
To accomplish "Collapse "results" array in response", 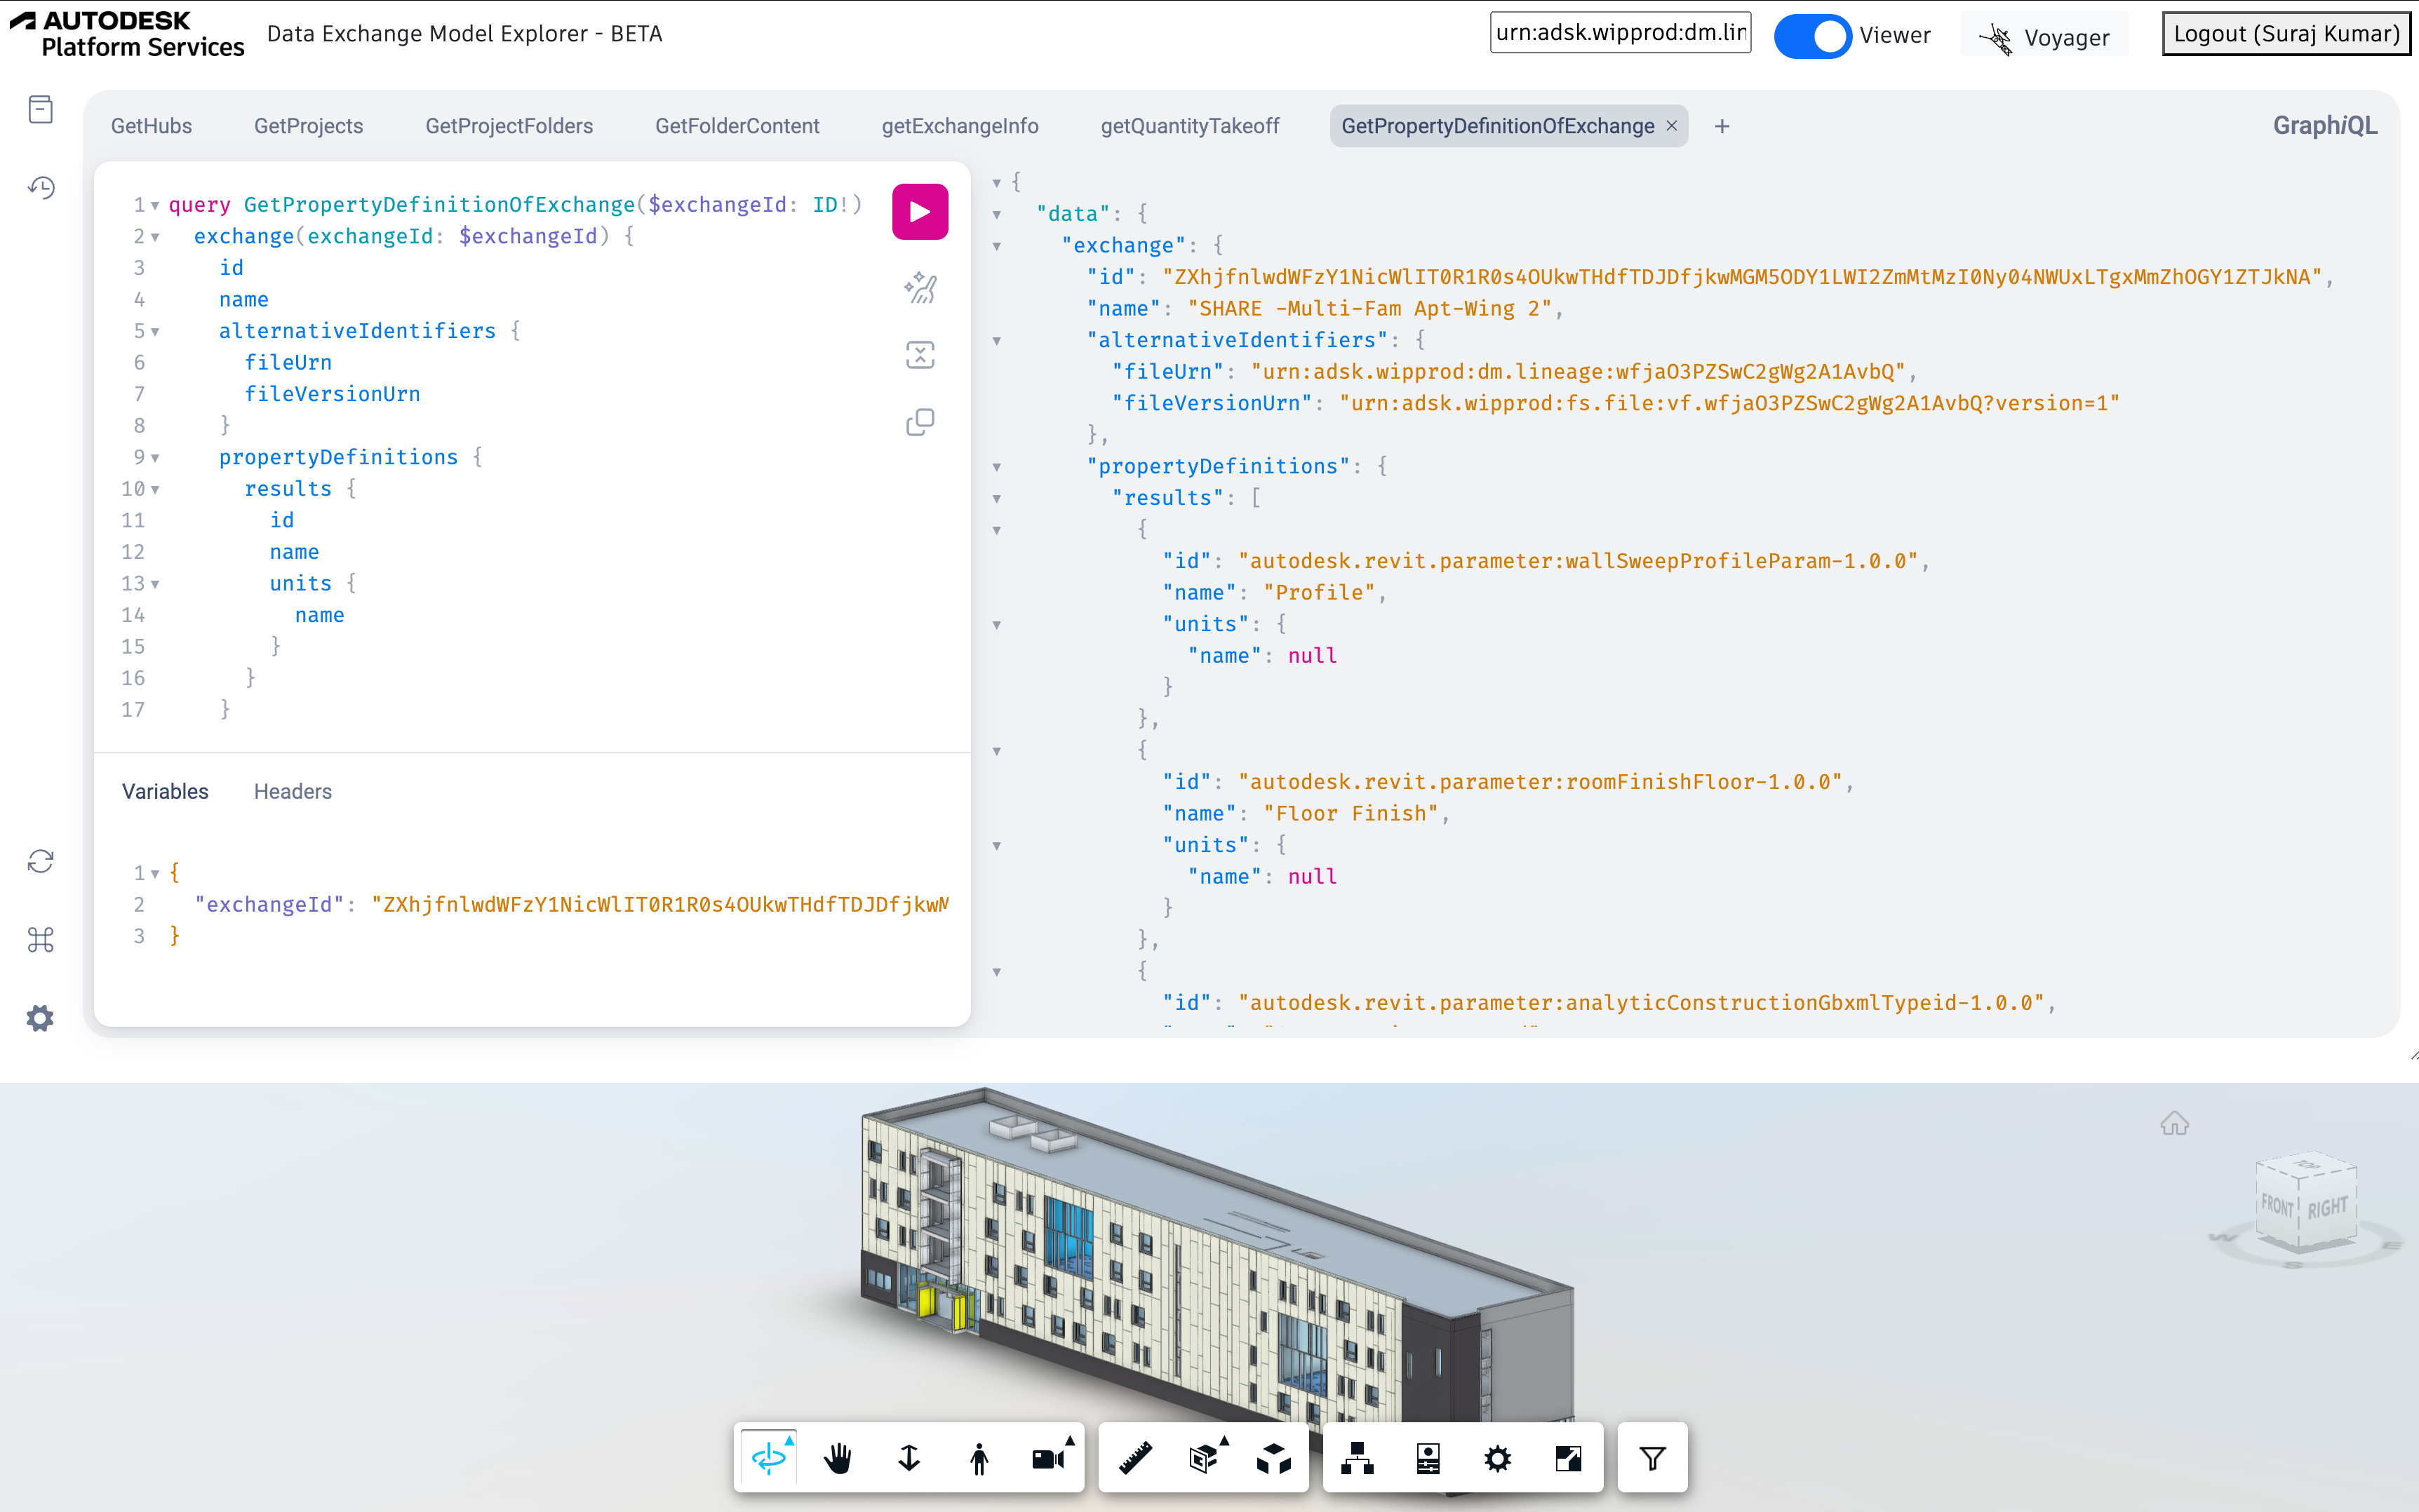I will point(996,498).
